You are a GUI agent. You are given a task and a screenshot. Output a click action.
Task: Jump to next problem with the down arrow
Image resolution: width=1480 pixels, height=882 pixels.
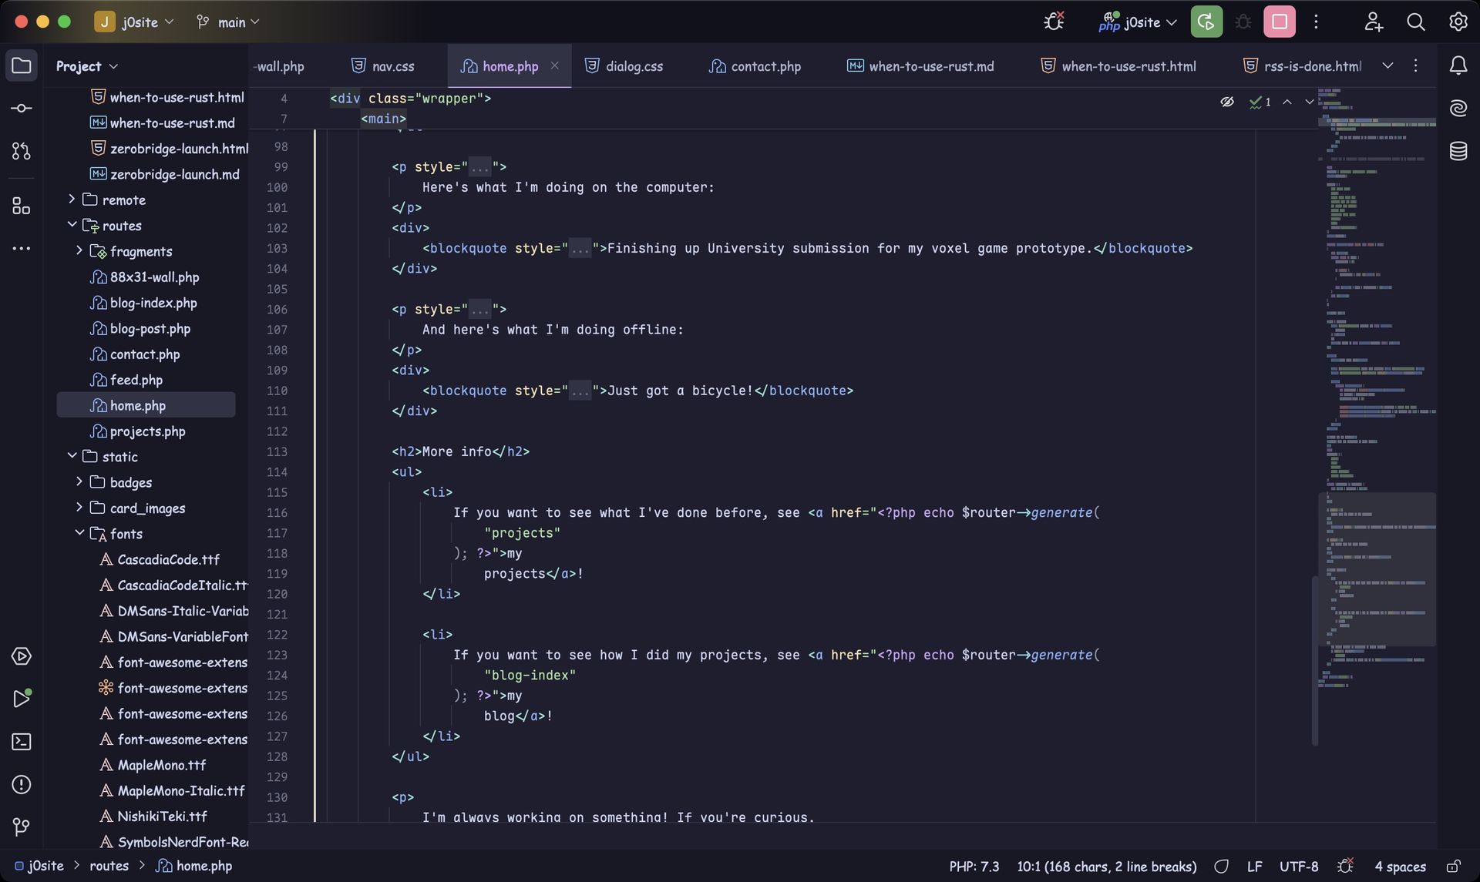(x=1308, y=101)
